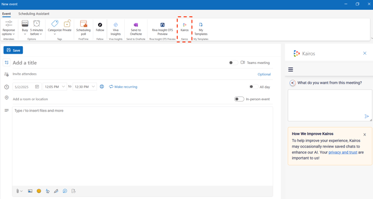Click the Kairos logo in the panel header
The height and width of the screenshot is (199, 373).
click(x=297, y=53)
